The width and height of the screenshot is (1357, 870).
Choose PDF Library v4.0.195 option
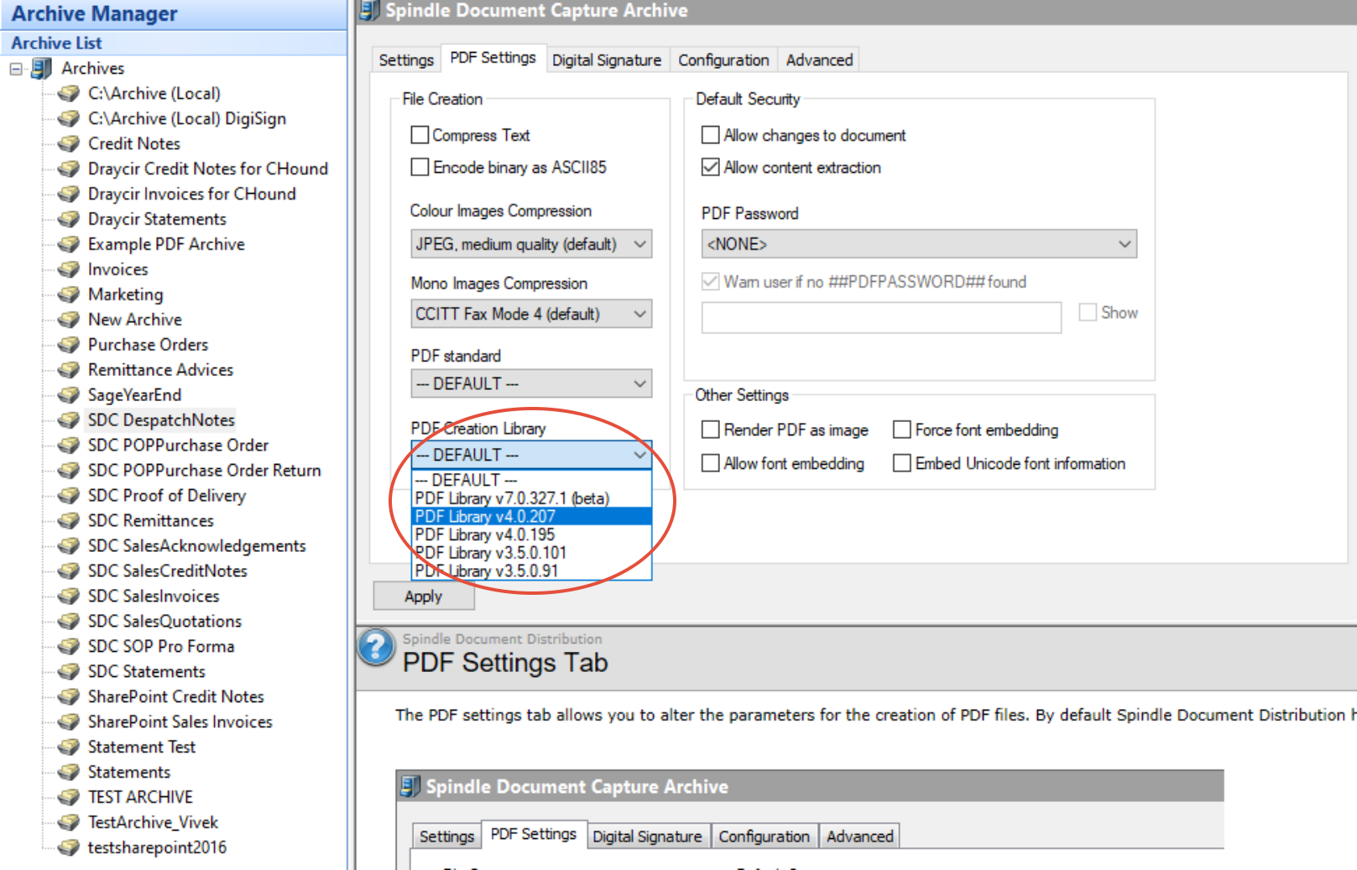point(531,535)
